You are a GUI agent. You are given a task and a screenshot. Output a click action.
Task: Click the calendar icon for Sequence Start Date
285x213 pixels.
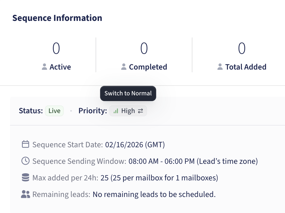(x=25, y=144)
